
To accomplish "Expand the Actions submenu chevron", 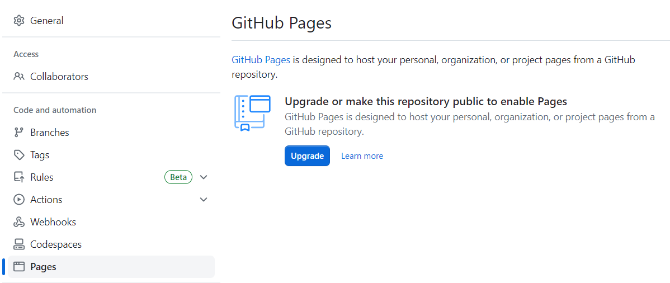I will (204, 200).
